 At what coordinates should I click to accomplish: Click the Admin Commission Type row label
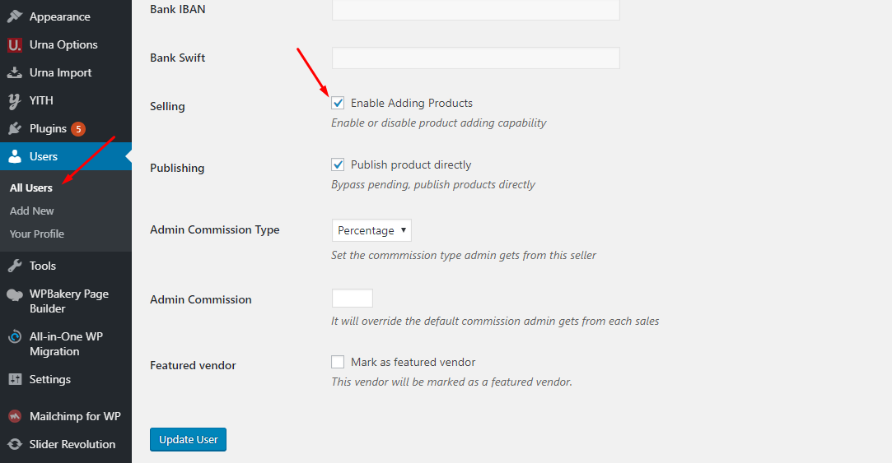[x=214, y=229]
